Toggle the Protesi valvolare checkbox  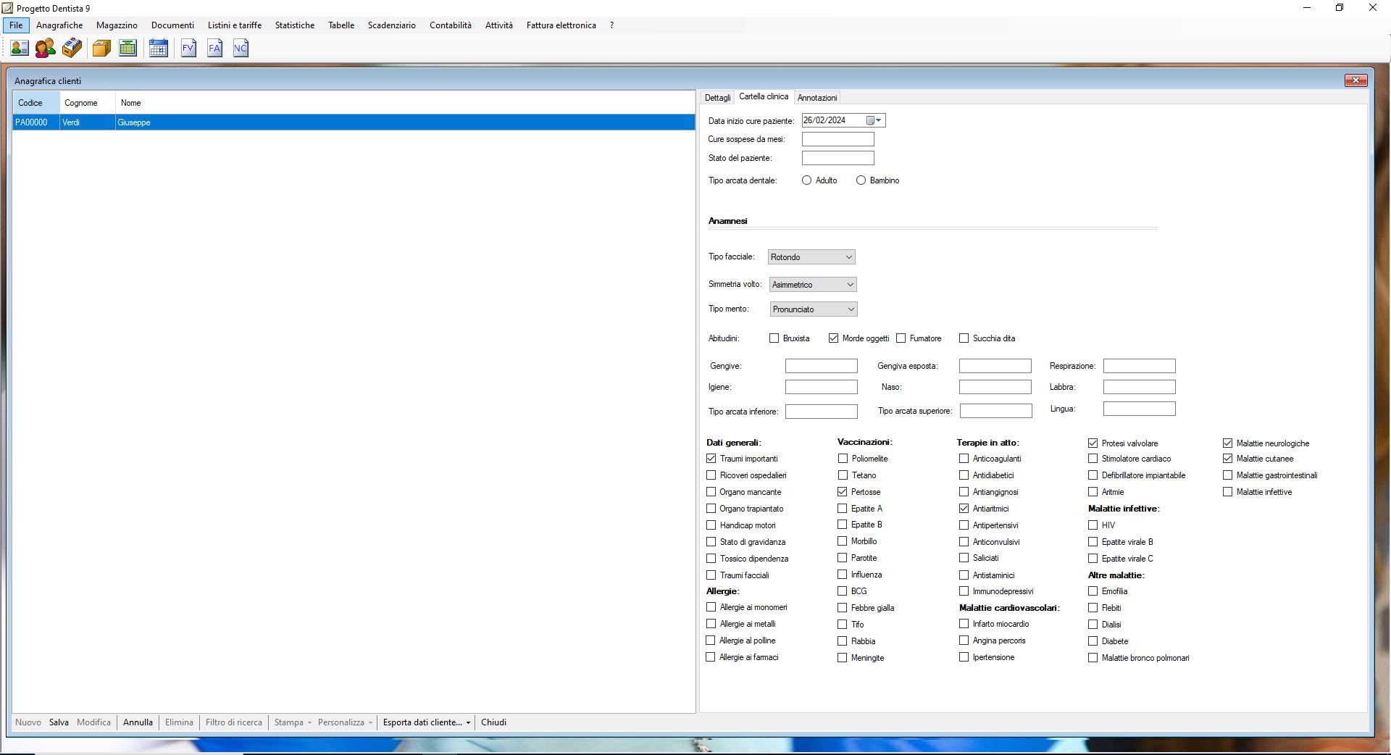(1093, 443)
